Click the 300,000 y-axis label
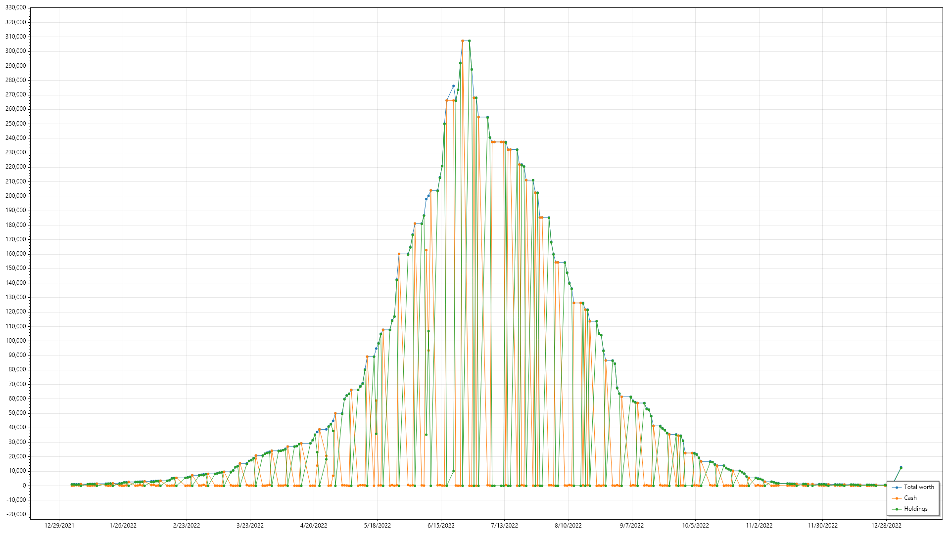 (x=16, y=51)
